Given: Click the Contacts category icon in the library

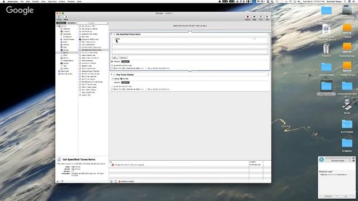Looking at the screenshot, I should point(62,31).
